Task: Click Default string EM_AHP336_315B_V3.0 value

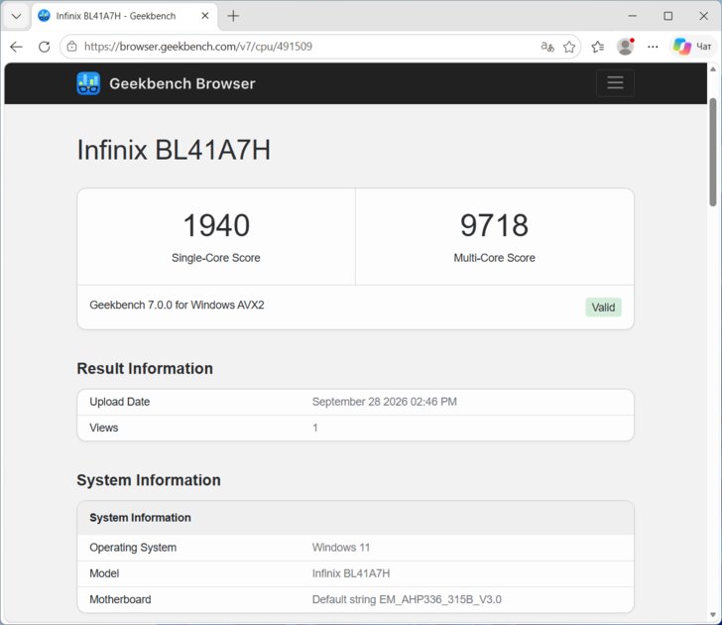Action: pos(407,599)
